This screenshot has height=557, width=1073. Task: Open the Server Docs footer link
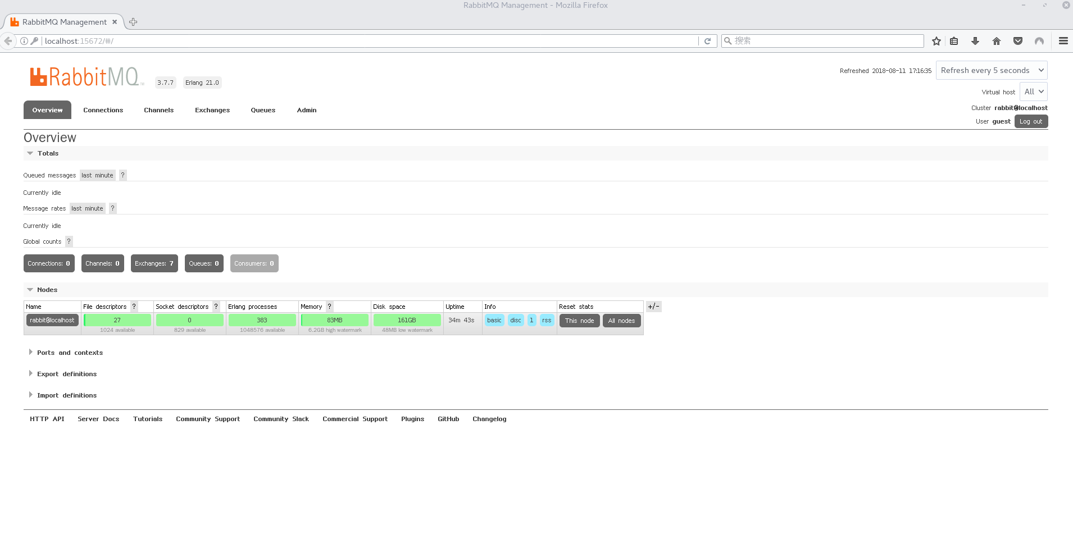tap(98, 419)
